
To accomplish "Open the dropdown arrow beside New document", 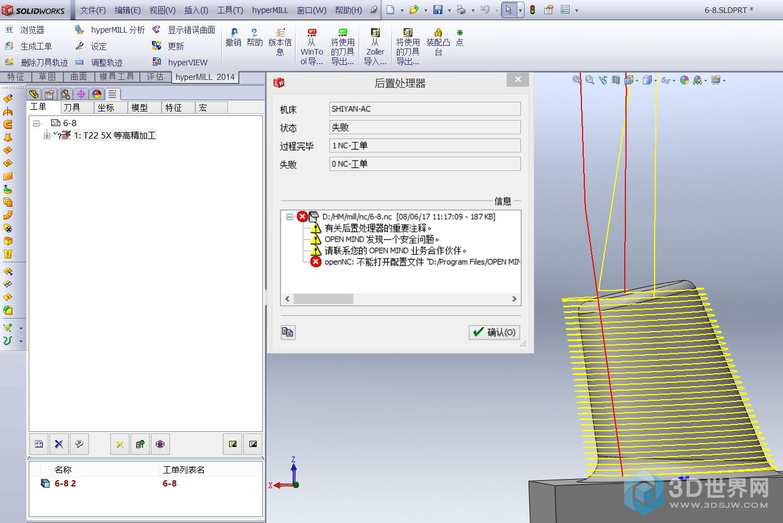I will (402, 10).
